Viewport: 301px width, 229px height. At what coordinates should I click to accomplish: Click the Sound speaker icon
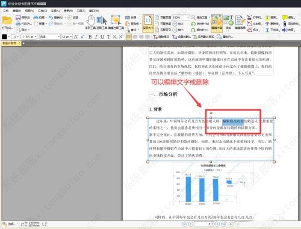(x=285, y=30)
